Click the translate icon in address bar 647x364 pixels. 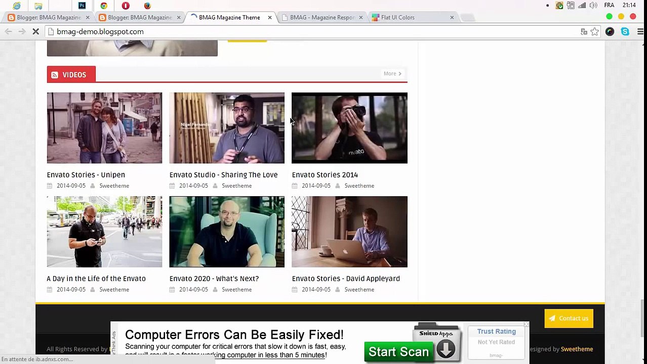[x=584, y=31]
